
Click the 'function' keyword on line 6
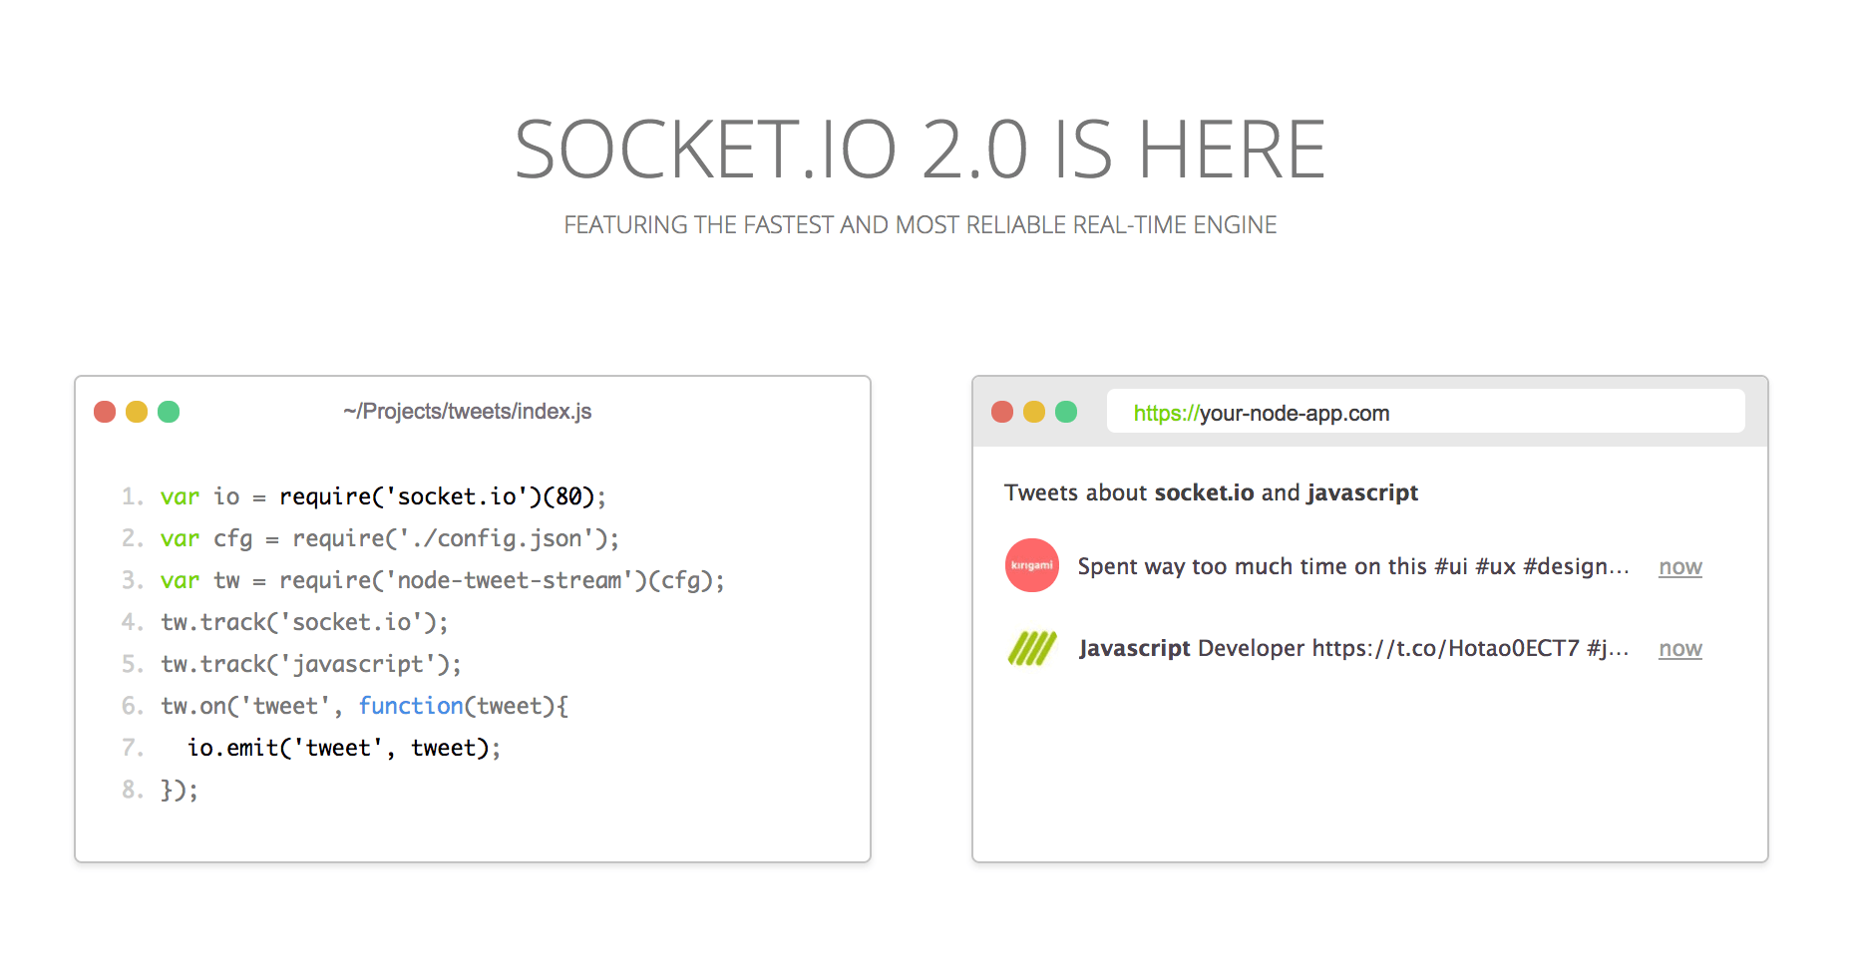tap(411, 706)
